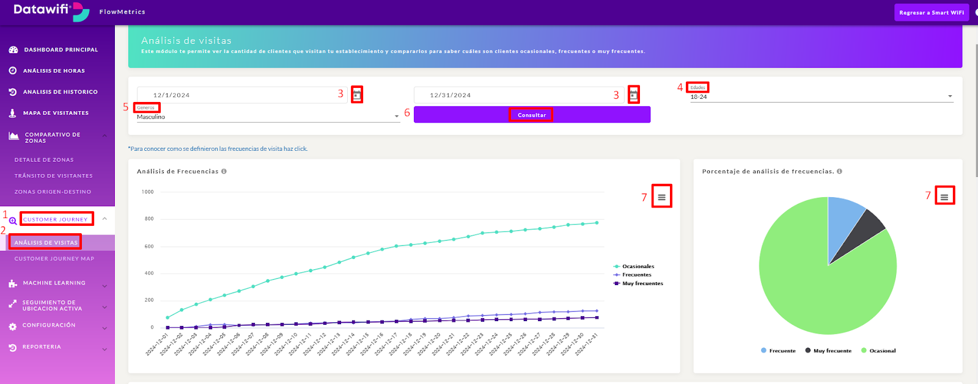Click the last Ocasionales data point 2024-12-31
This screenshot has height=384, width=978.
(597, 223)
